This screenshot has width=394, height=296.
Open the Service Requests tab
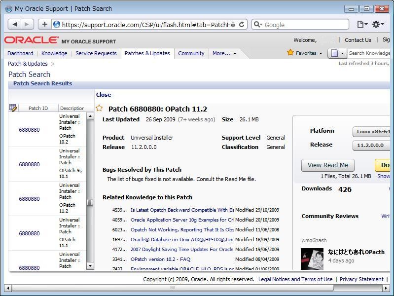[x=96, y=53]
